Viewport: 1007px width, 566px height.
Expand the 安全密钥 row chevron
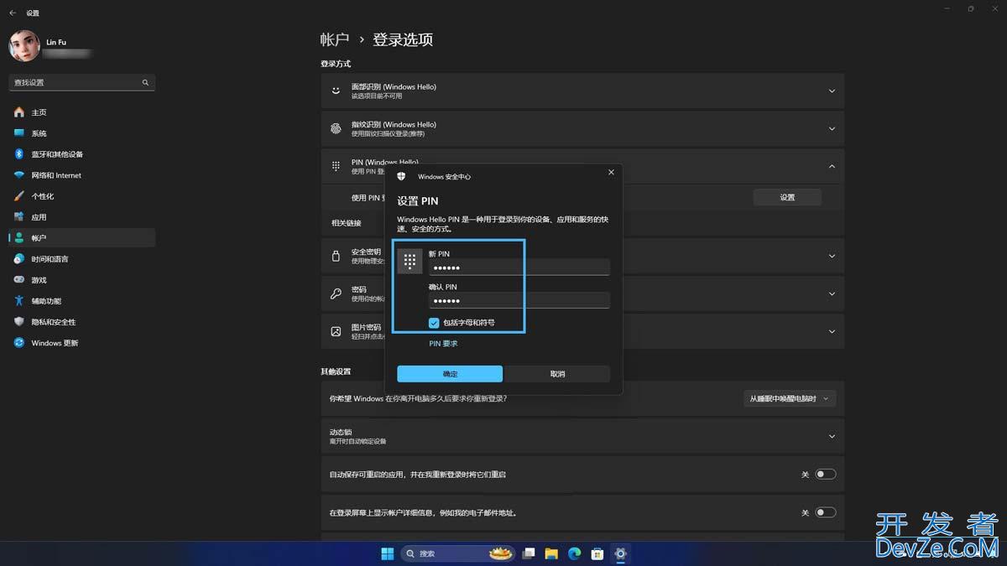[x=832, y=256]
